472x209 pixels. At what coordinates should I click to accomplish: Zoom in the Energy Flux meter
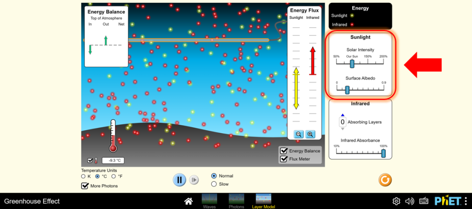[x=310, y=134]
